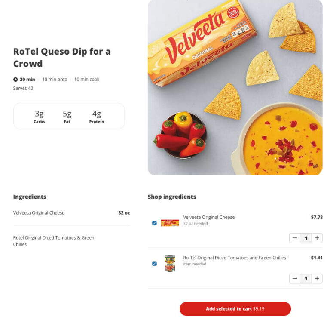Add selected to cart for $9.19
This screenshot has width=330, height=320.
coord(235,309)
